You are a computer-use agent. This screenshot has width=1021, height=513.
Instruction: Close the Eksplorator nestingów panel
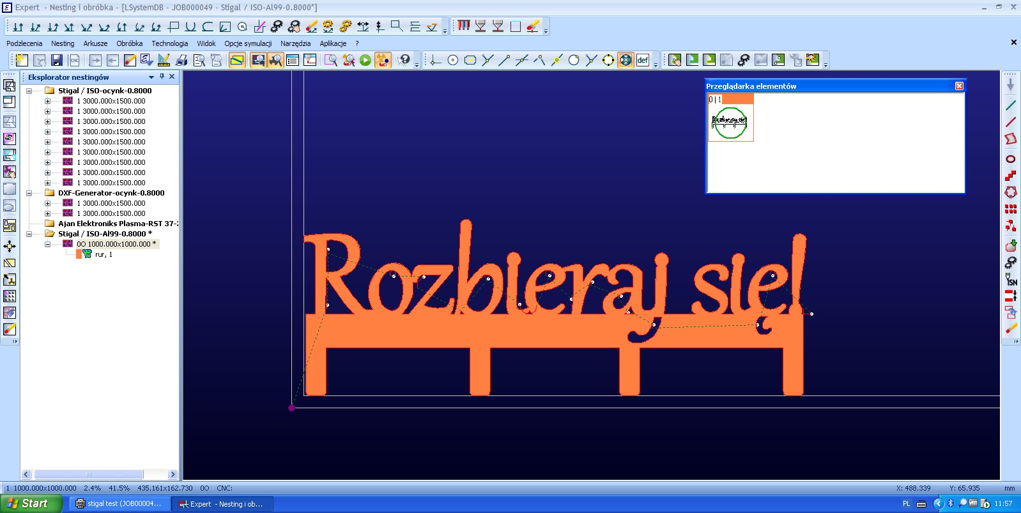click(x=172, y=77)
